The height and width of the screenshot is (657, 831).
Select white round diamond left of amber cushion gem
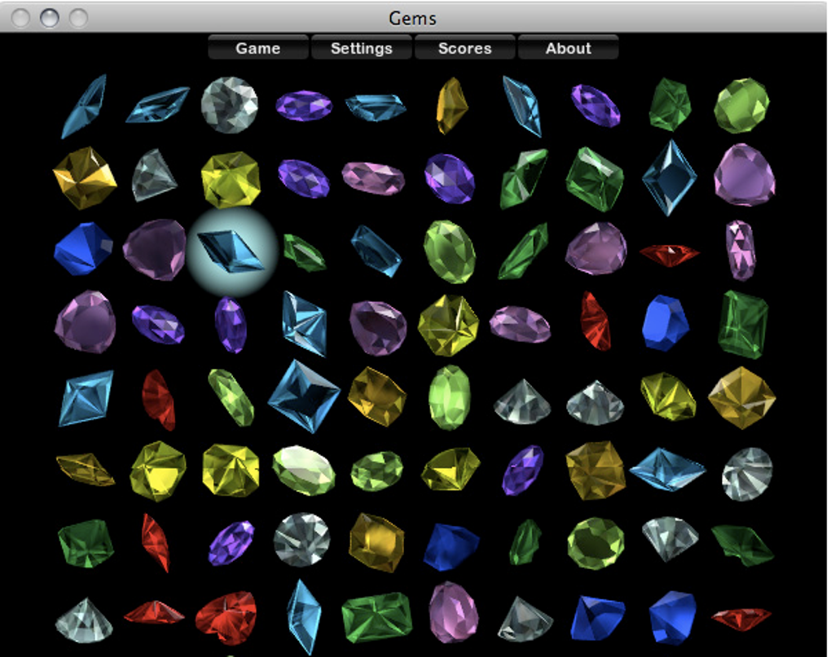[301, 540]
